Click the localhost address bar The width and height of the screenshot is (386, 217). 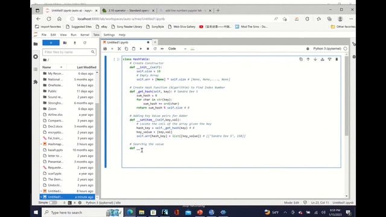click(x=170, y=19)
